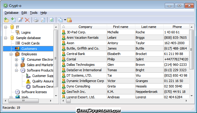Collapse the IT tree node
This screenshot has height=113, width=197.
5,27
